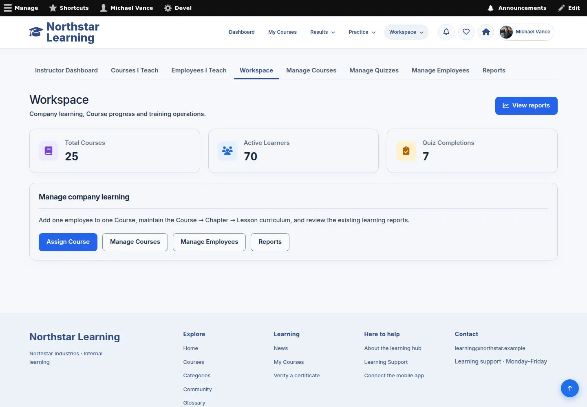The width and height of the screenshot is (587, 407).
Task: Open the Courses I Teach tab
Action: [135, 70]
